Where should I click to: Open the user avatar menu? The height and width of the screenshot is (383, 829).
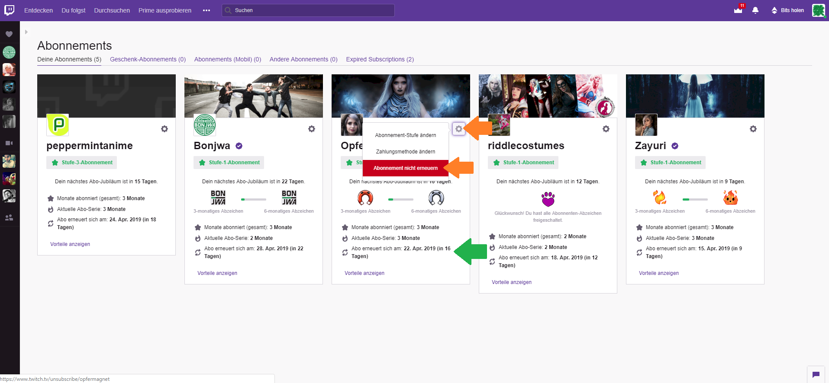coord(818,10)
